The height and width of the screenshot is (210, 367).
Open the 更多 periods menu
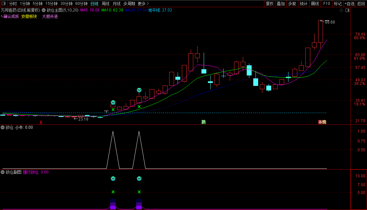pos(143,4)
